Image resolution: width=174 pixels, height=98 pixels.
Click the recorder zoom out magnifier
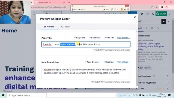(x=115, y=10)
